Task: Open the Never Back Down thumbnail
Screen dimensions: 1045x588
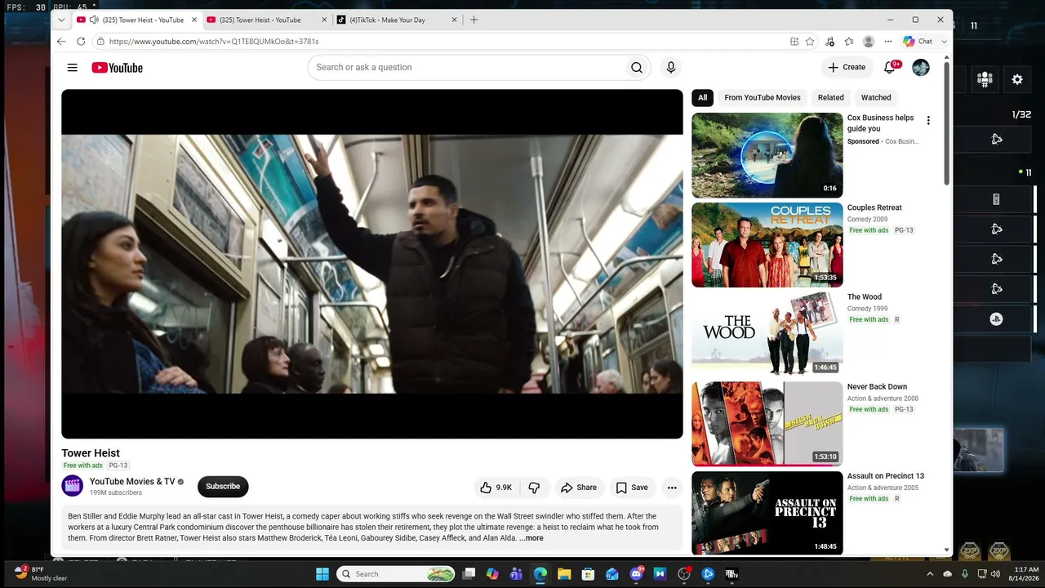Action: coord(767,424)
